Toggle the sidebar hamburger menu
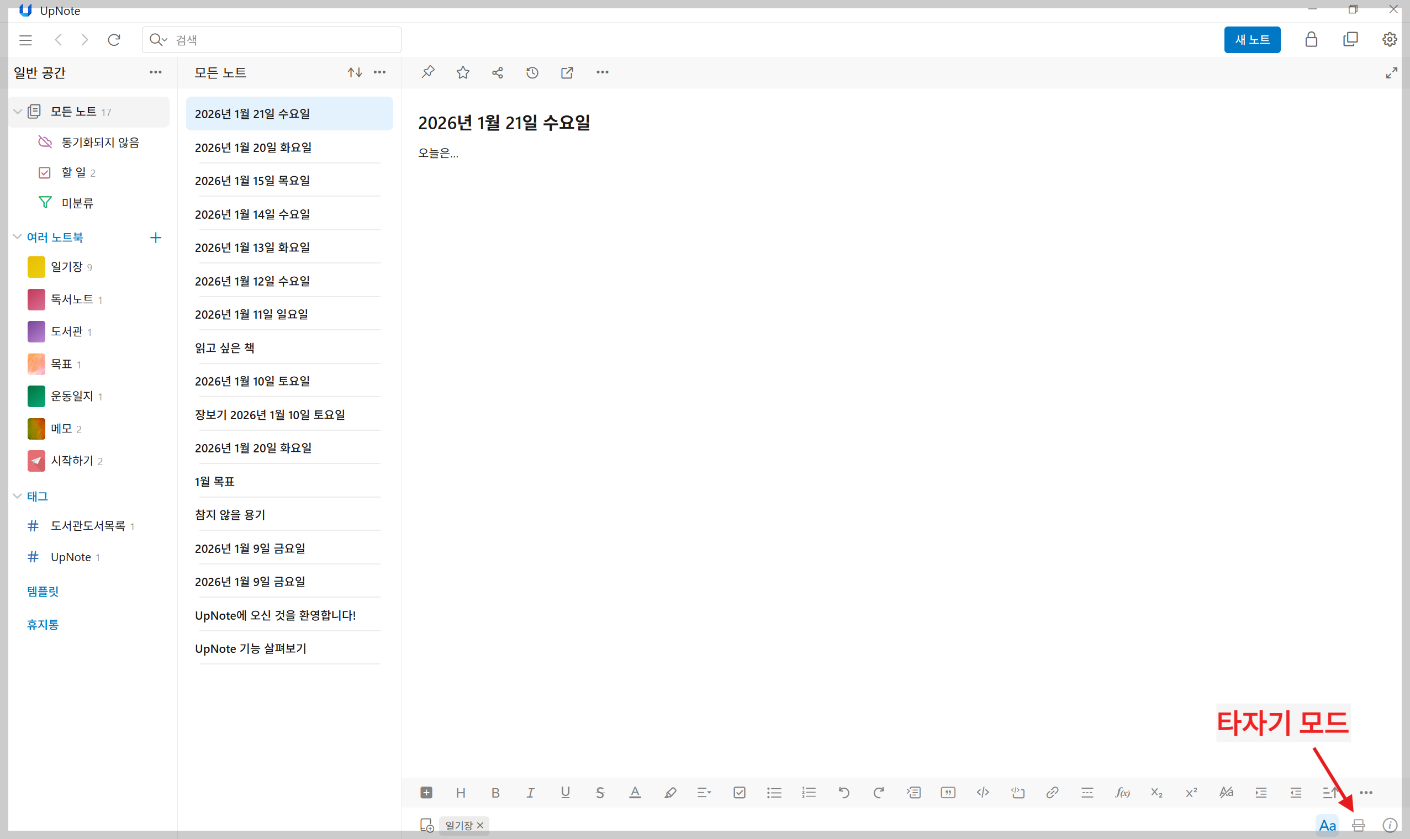Screen dimensions: 1410x839 [25, 40]
